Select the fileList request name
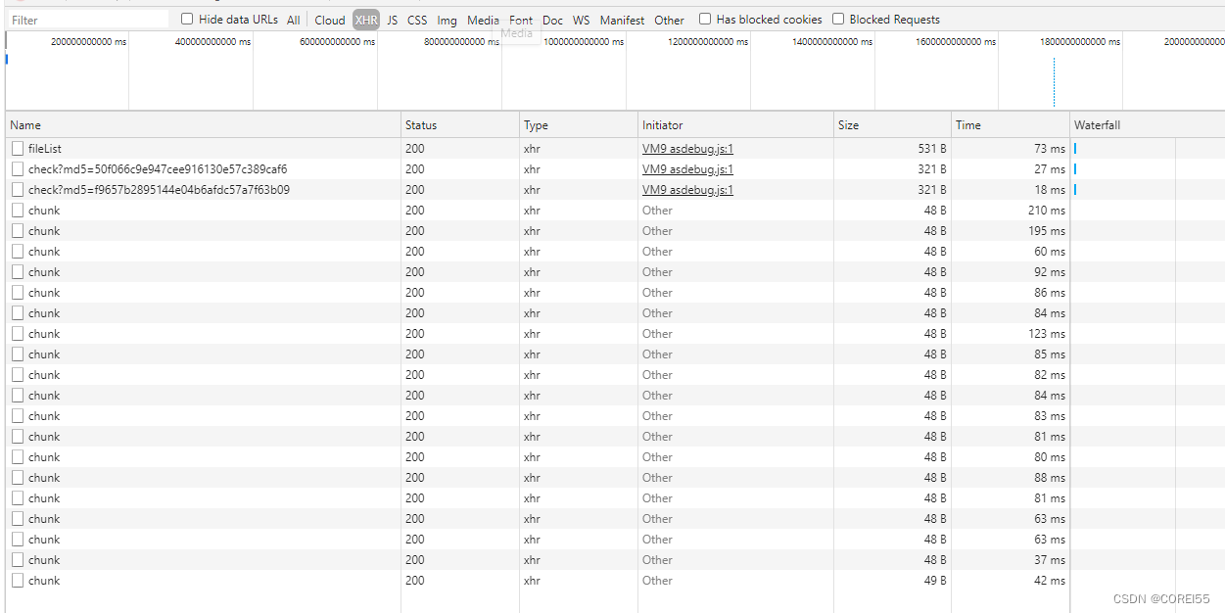 tap(45, 149)
